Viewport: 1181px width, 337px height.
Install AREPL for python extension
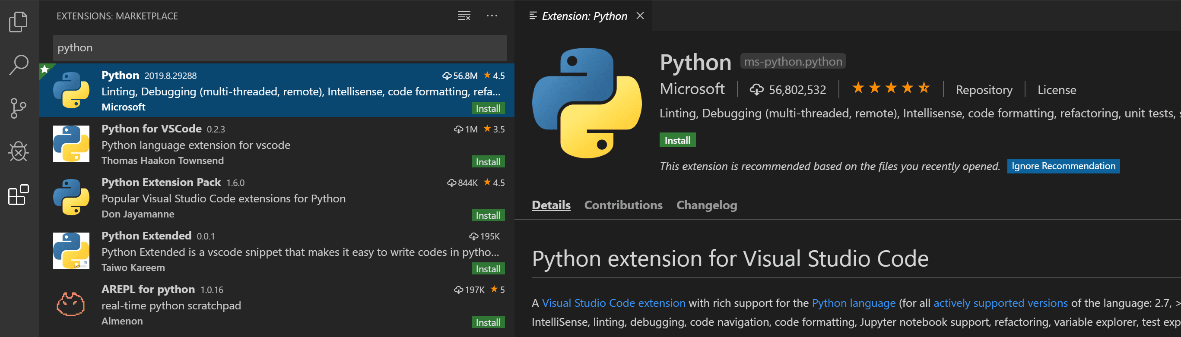coord(488,322)
